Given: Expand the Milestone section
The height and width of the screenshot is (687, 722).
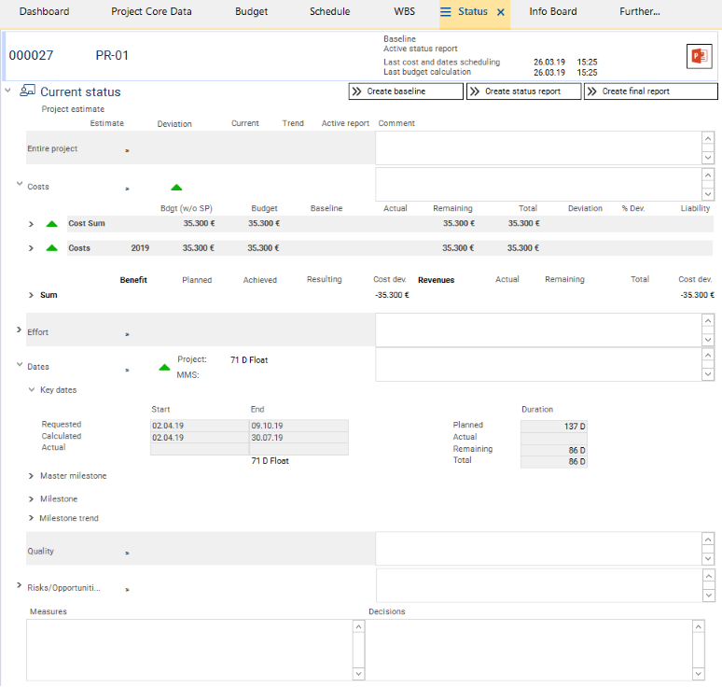Looking at the screenshot, I should (x=31, y=498).
